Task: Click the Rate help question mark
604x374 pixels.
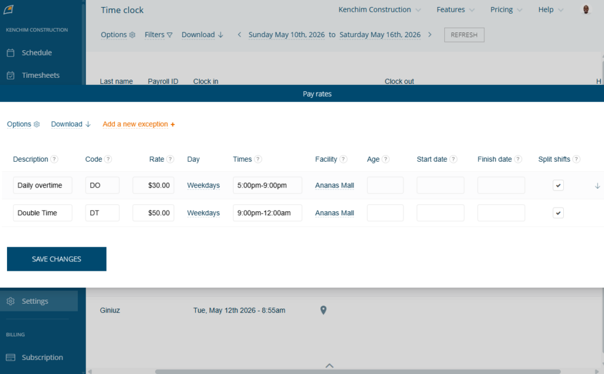Action: pos(170,159)
